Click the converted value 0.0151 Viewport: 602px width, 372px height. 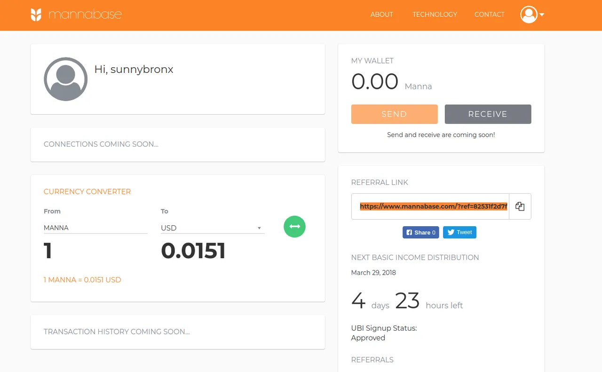pyautogui.click(x=193, y=251)
